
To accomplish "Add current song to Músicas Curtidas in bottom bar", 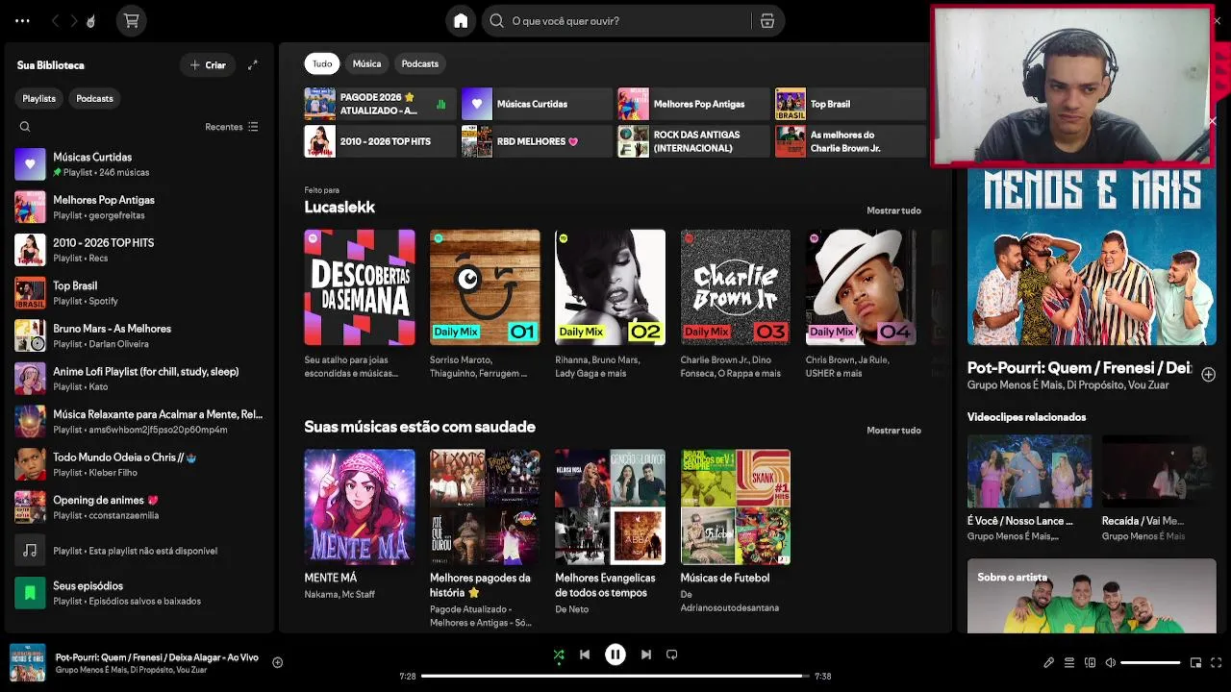I will pos(277,662).
